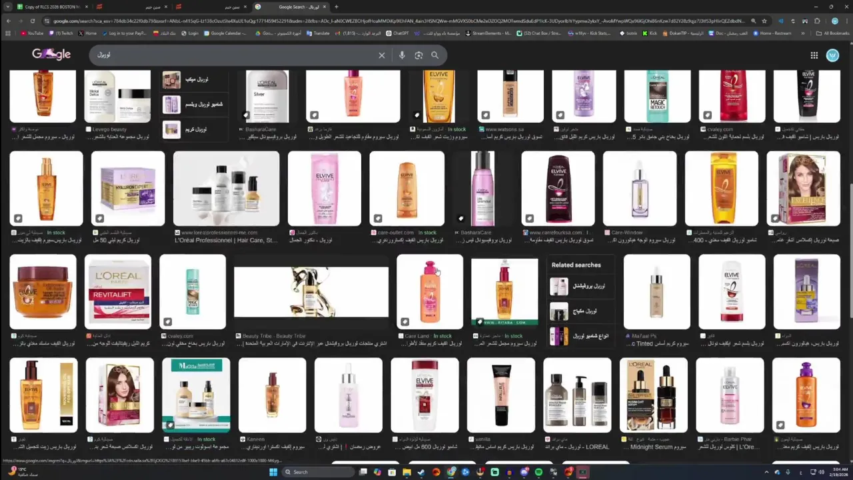Expand the All Bookmarks folder
Screen dimensions: 853x480
[833, 33]
